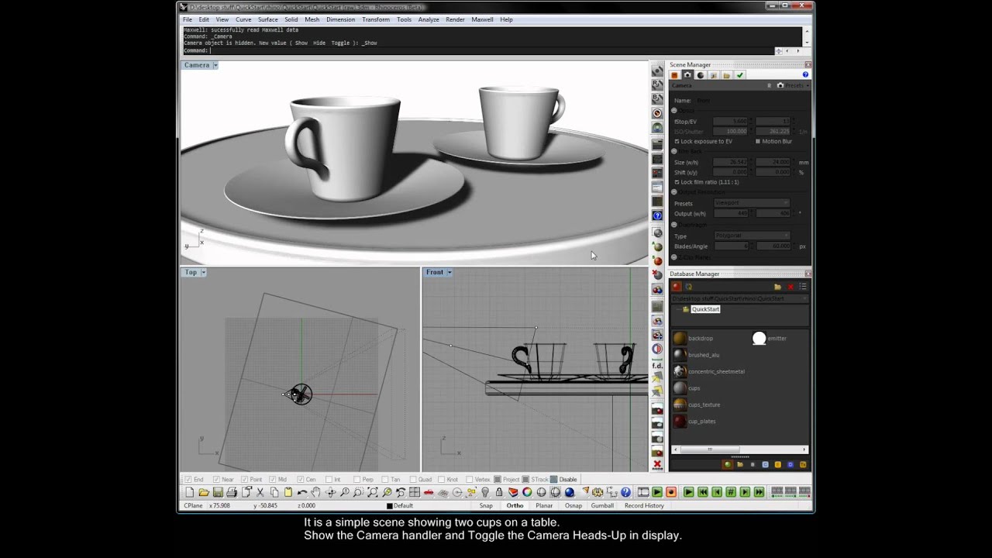Select the backdrop material swatch
This screenshot has width=992, height=558.
pyautogui.click(x=680, y=338)
